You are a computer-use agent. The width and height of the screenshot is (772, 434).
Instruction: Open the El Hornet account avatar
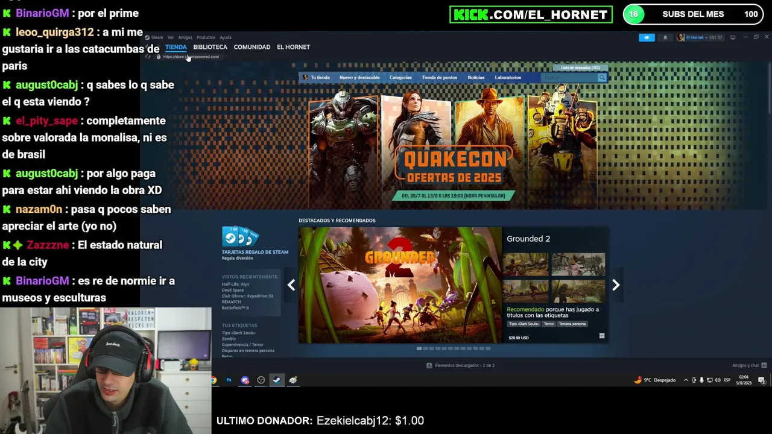[680, 37]
